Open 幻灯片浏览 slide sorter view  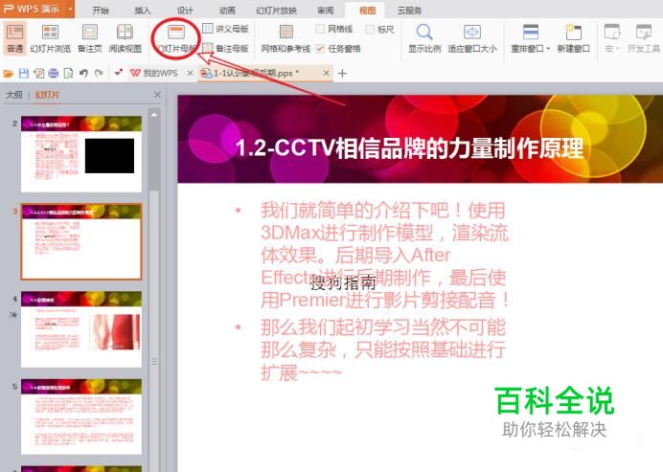point(51,38)
